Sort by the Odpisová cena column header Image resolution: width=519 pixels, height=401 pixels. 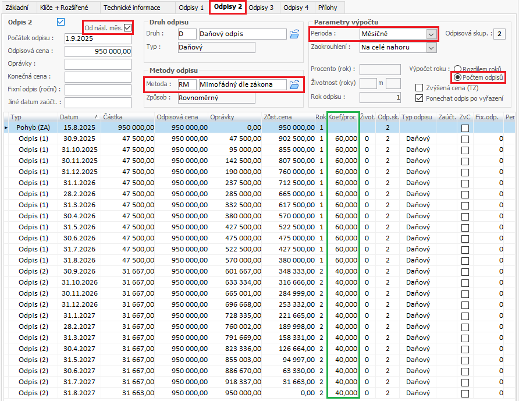point(182,117)
